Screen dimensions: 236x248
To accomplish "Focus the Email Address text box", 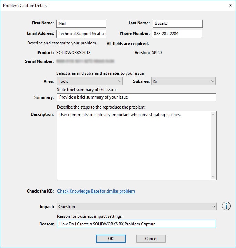I will pyautogui.click(x=81, y=34).
